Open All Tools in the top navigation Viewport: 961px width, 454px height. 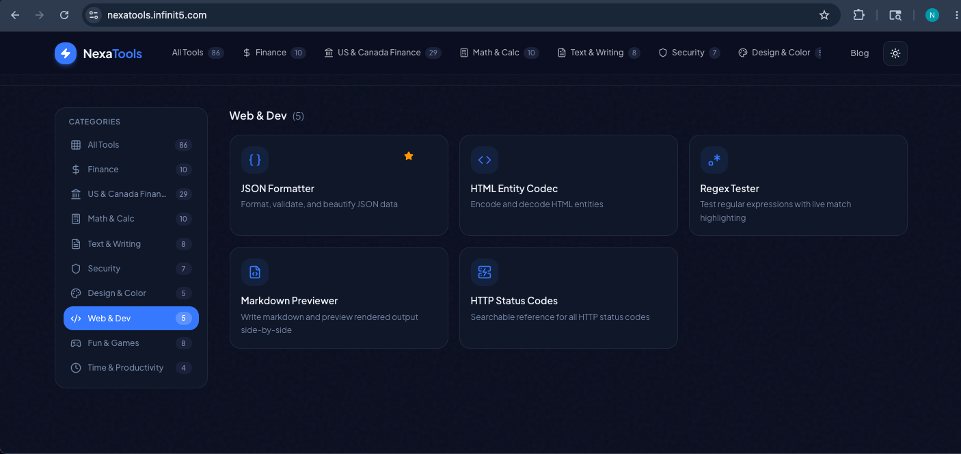(198, 53)
